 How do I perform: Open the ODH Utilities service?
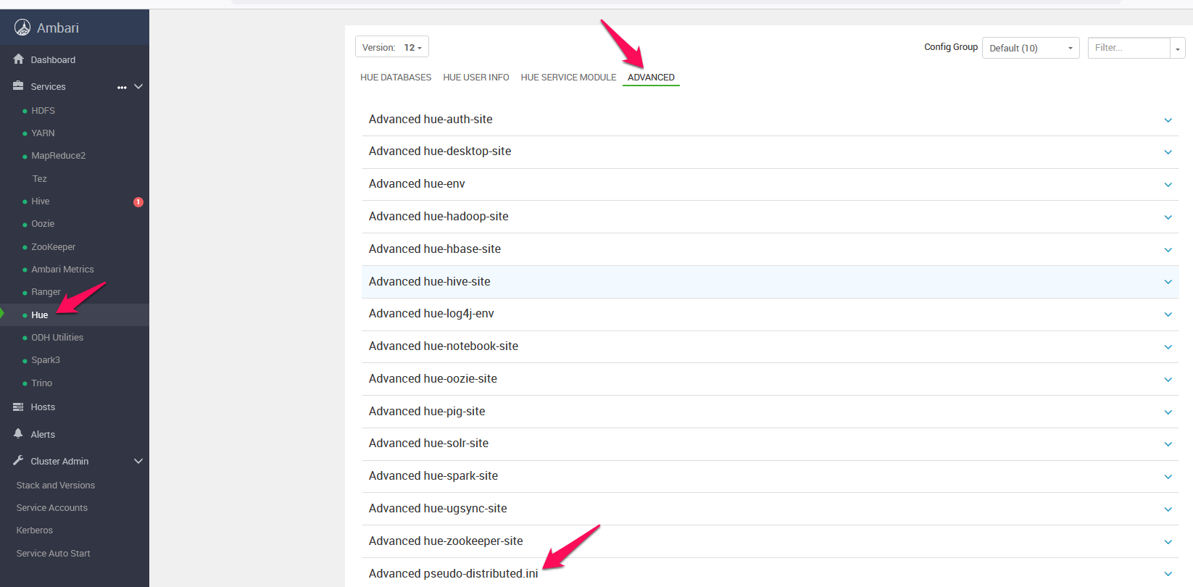57,338
